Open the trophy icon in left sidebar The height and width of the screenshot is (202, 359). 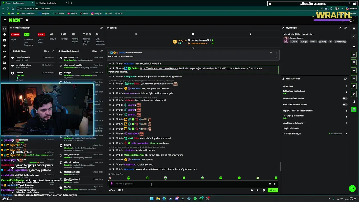click(x=4, y=46)
